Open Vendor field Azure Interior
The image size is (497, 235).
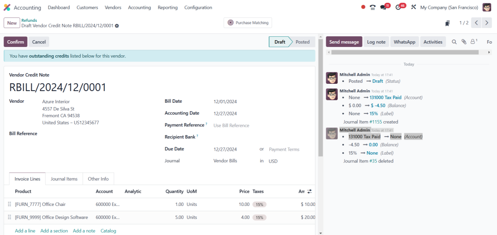(56, 102)
